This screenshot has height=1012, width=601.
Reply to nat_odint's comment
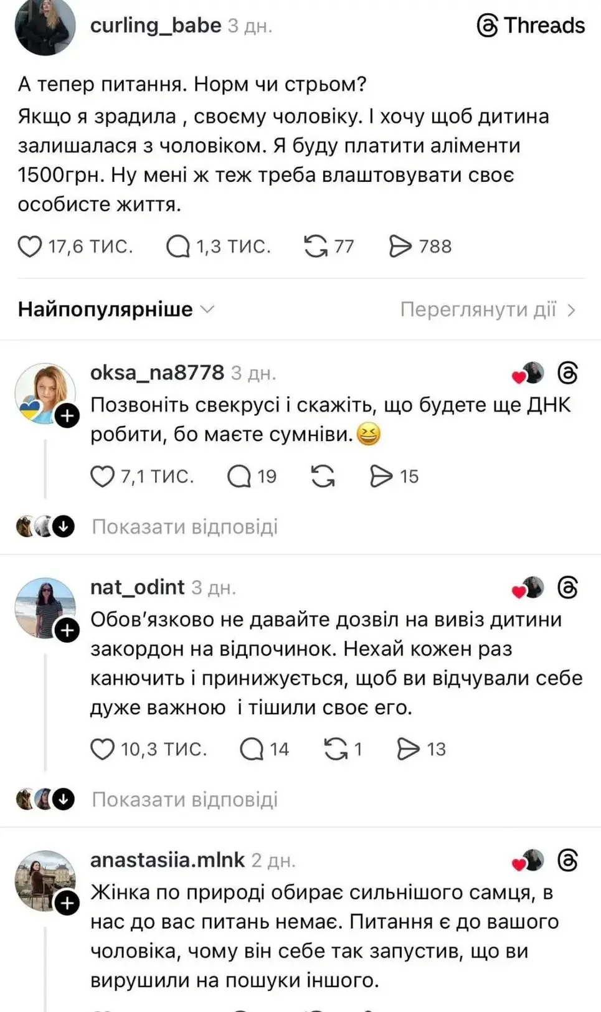[x=252, y=749]
